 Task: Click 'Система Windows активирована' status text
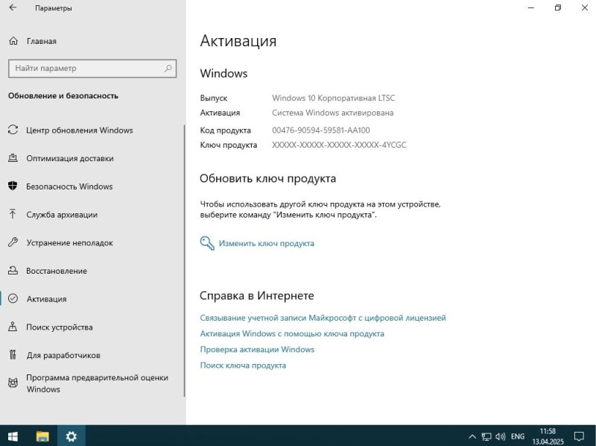tap(332, 113)
